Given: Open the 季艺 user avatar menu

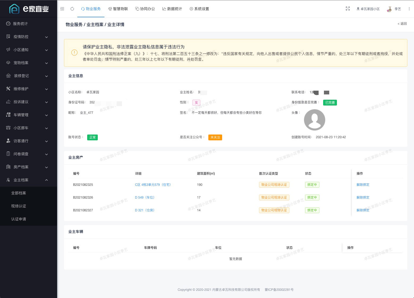Looking at the screenshot, I should click(x=394, y=9).
